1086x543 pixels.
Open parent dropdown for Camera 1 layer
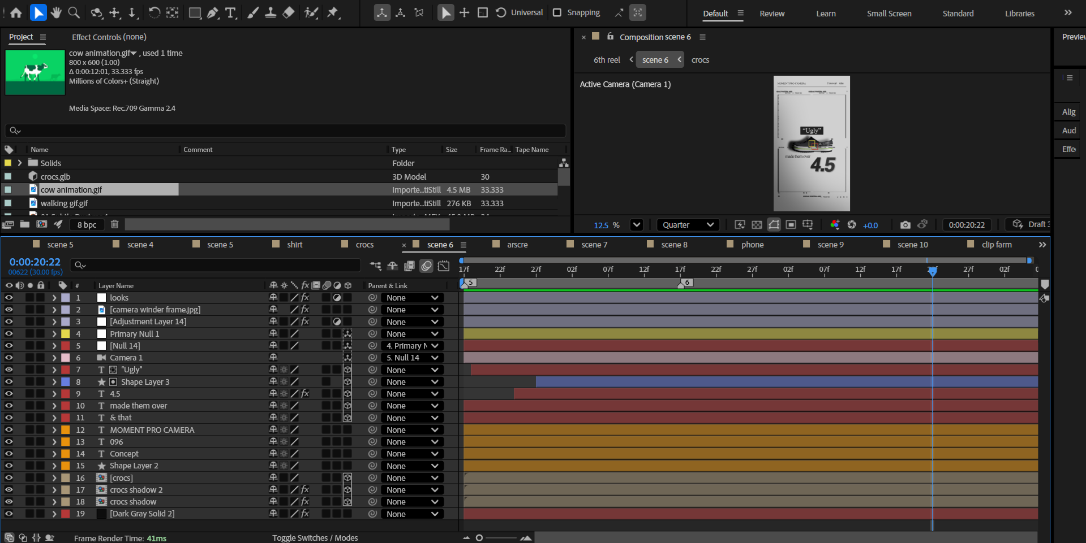(x=412, y=358)
